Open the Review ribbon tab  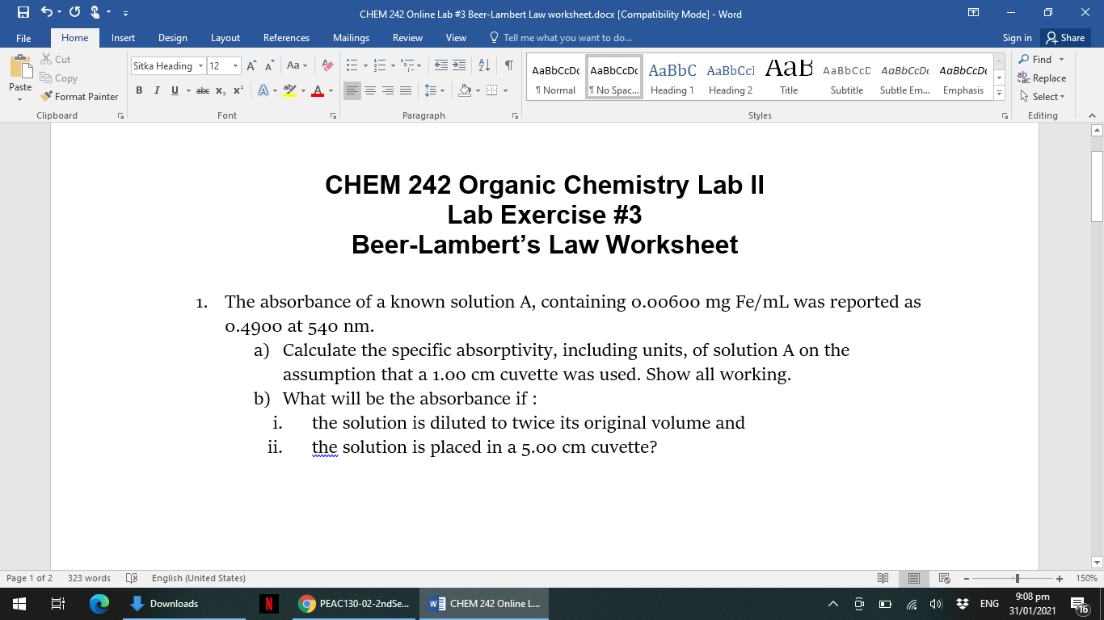pos(407,37)
